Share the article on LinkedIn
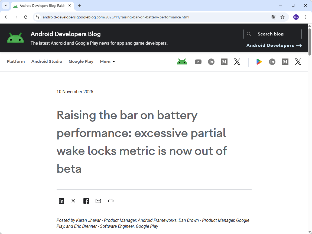312x234 pixels. click(x=61, y=201)
